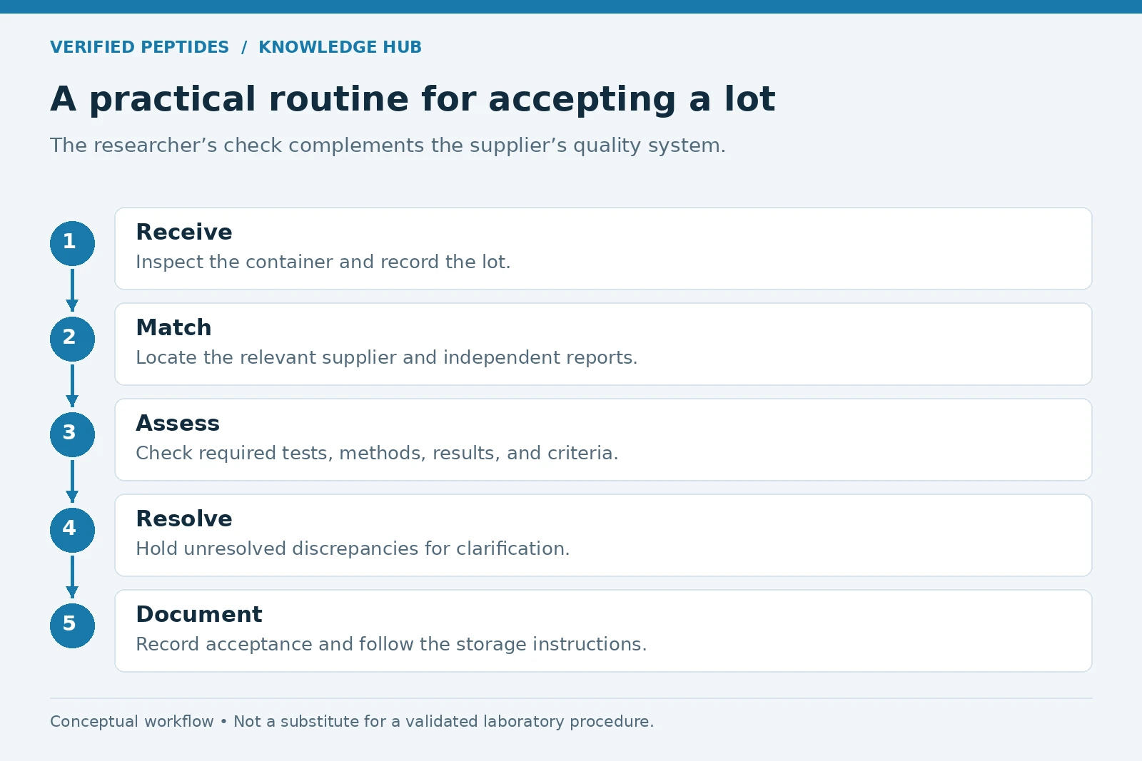Select "Hold unresolved discrepancies for clarification."
This screenshot has width=1142, height=761.
pyautogui.click(x=353, y=548)
